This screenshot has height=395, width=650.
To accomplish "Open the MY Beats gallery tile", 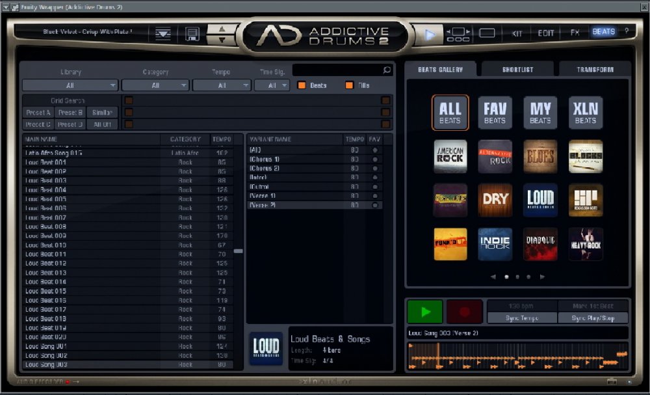I will click(x=540, y=113).
